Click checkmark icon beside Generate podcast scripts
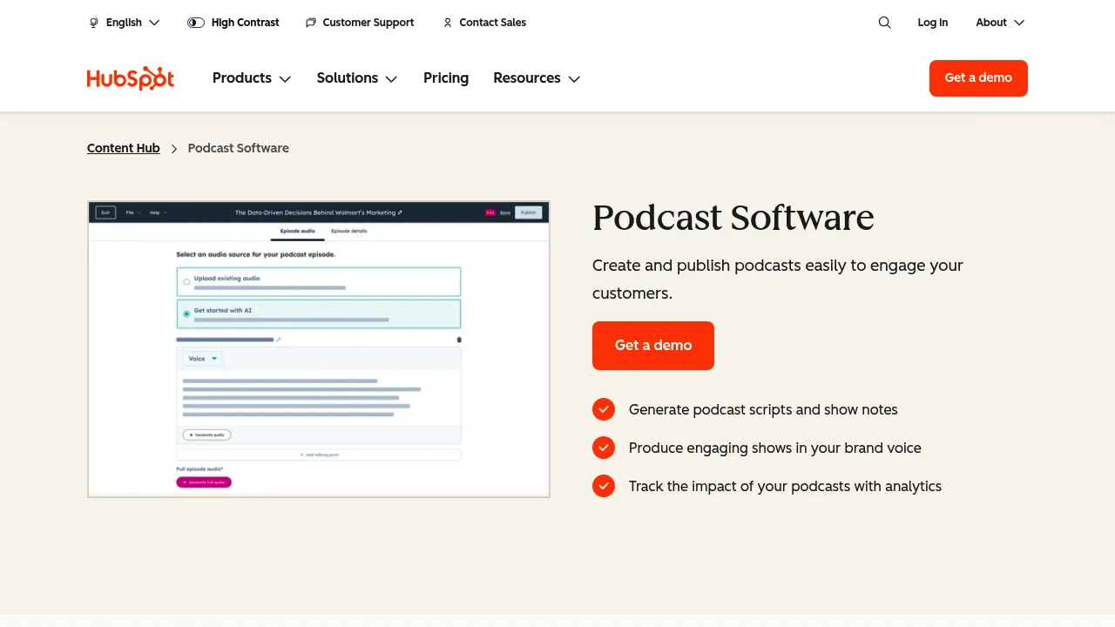The image size is (1115, 627). [x=604, y=409]
